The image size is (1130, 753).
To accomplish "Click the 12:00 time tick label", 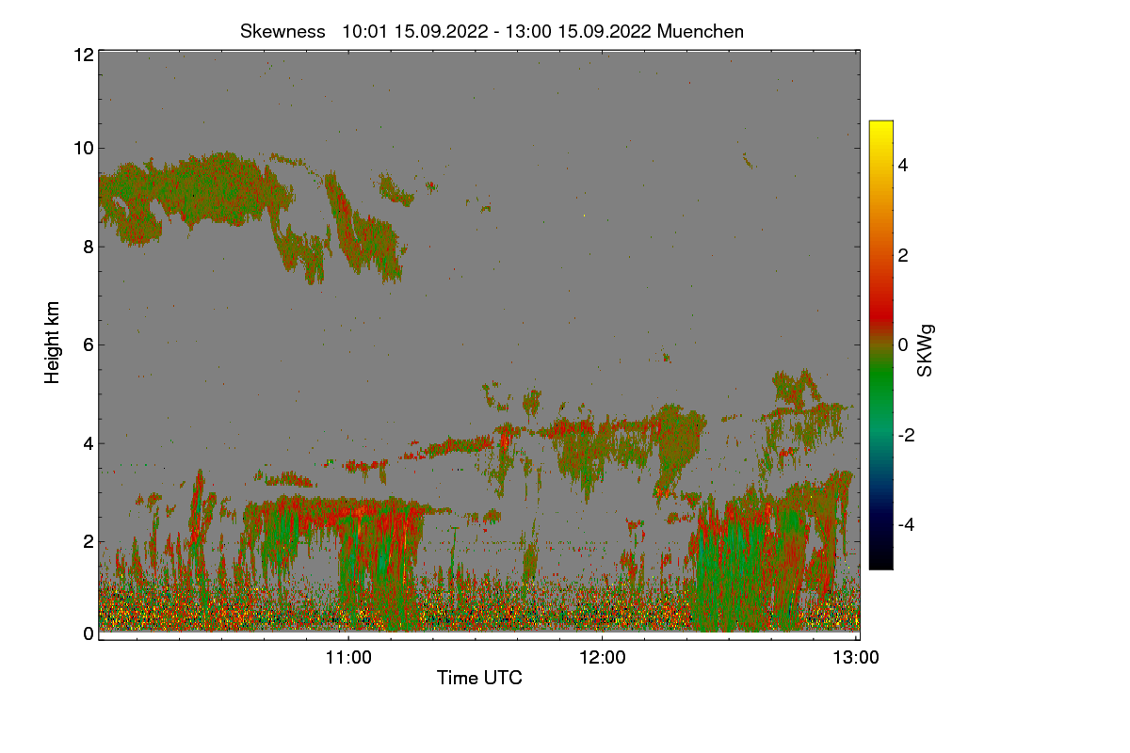I will [602, 657].
